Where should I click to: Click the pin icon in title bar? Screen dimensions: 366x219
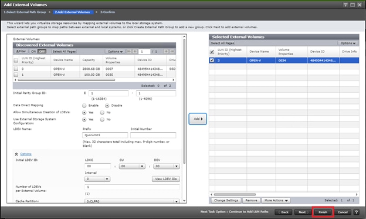pos(345,5)
